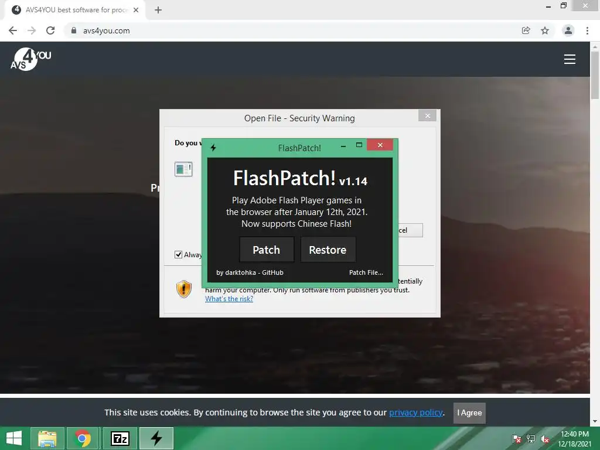600x450 pixels.
Task: Click the Restore button in FlashPatch
Action: pos(328,250)
